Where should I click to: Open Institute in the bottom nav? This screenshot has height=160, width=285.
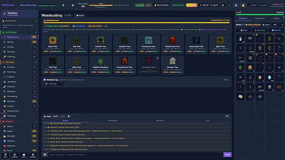click(x=14, y=156)
